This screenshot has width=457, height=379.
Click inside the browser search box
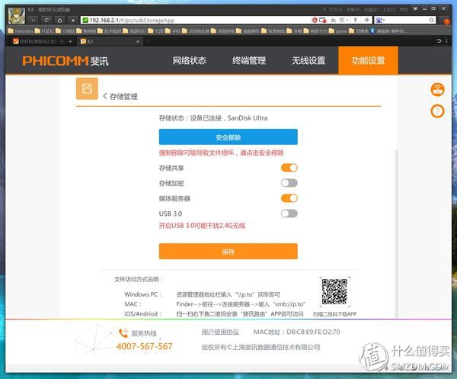407,20
